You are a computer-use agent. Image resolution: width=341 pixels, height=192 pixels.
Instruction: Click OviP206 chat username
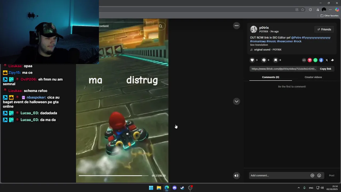click(x=29, y=79)
